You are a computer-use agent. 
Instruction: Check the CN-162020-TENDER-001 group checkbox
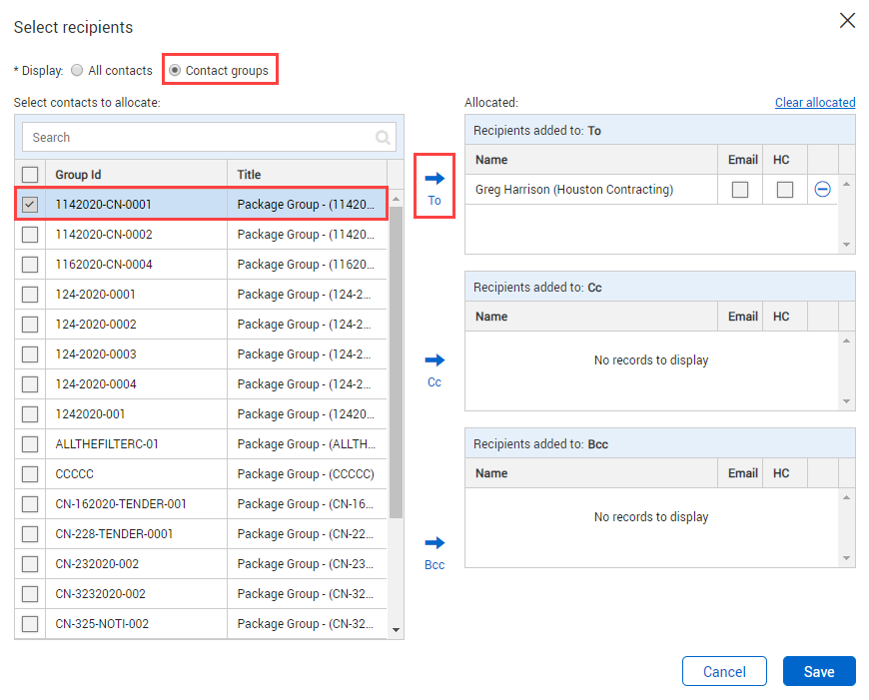tap(30, 504)
